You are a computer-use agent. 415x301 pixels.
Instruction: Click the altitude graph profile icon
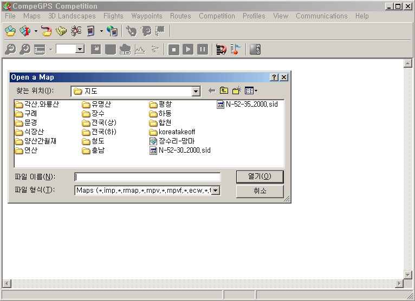click(140, 49)
